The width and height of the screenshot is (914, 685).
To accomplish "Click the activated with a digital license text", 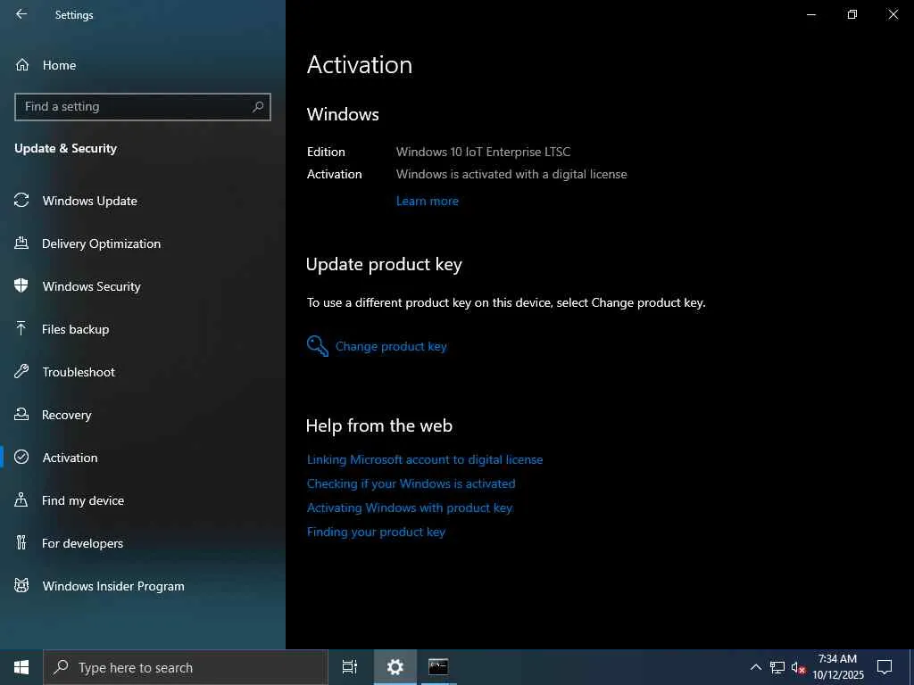I will coord(511,174).
